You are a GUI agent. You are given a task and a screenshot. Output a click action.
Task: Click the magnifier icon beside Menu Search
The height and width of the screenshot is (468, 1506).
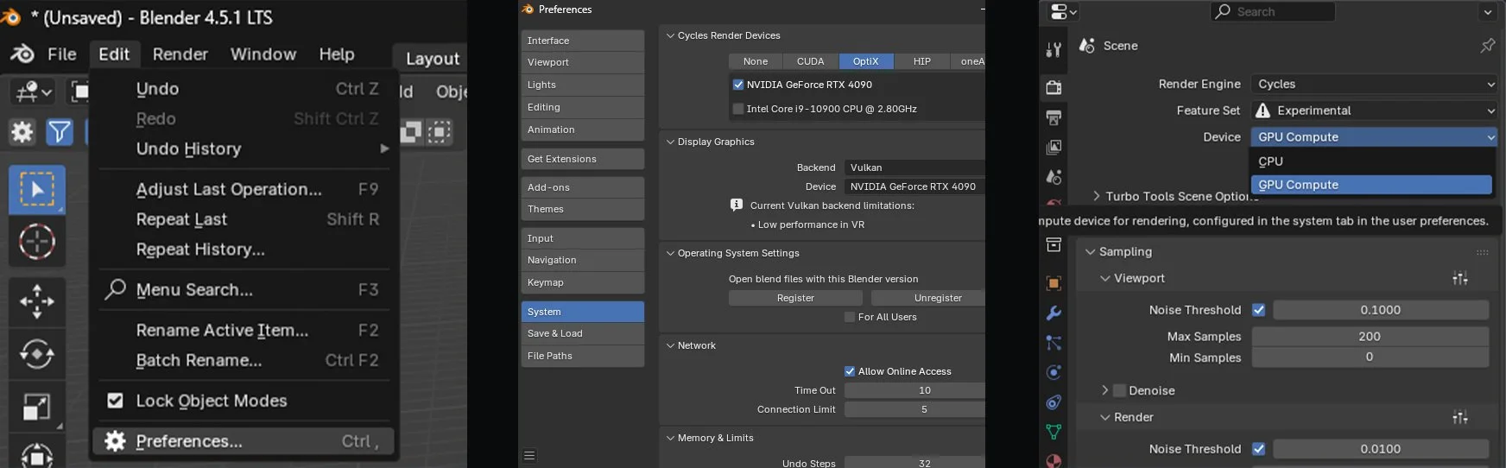click(x=115, y=289)
